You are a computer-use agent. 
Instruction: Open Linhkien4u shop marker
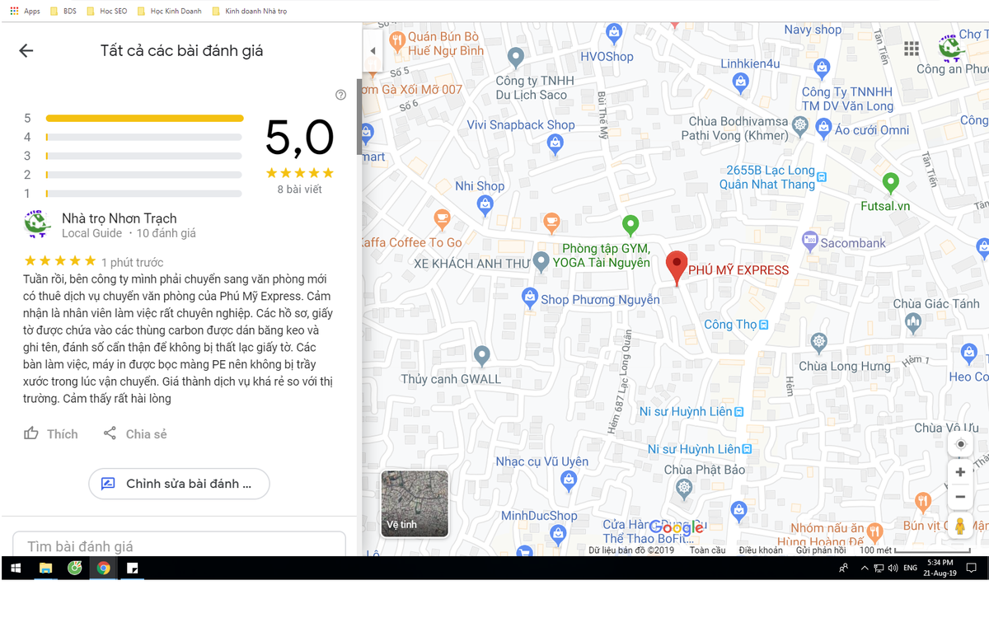click(x=740, y=81)
